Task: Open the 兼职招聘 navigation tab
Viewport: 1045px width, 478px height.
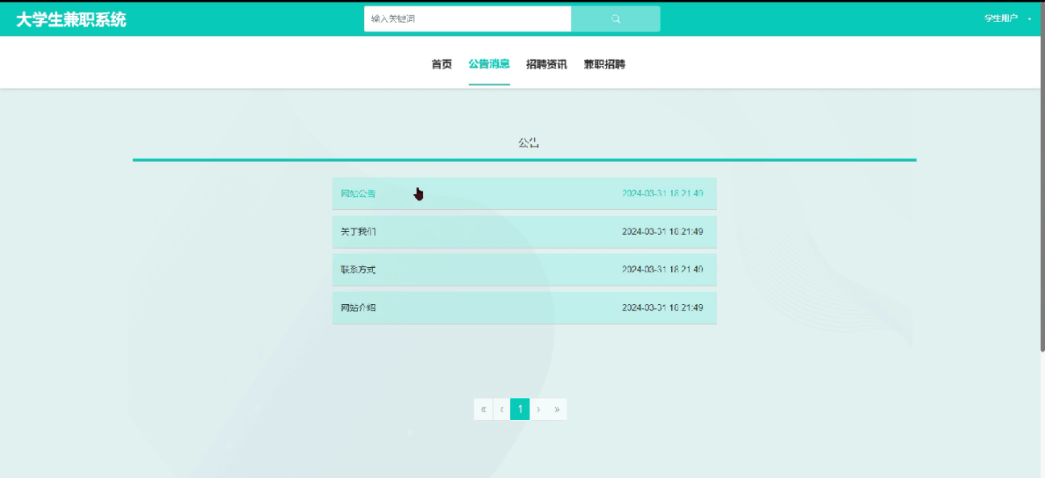Action: coord(604,64)
